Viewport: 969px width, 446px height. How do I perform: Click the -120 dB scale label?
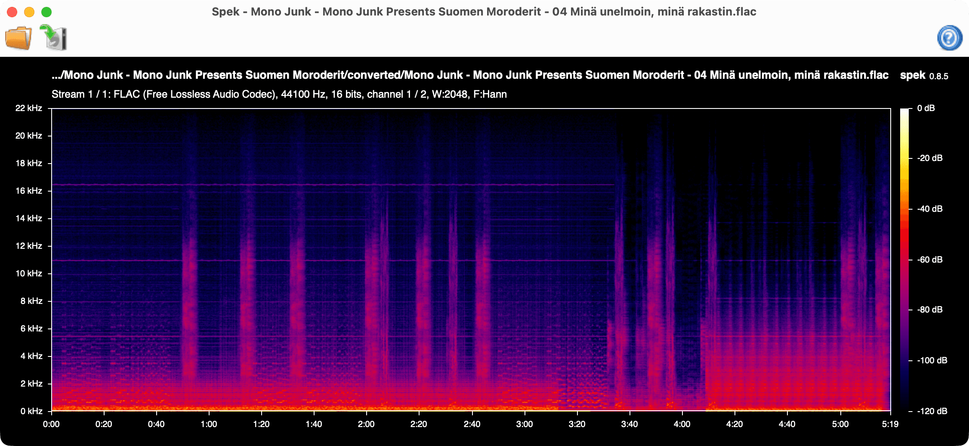(932, 411)
